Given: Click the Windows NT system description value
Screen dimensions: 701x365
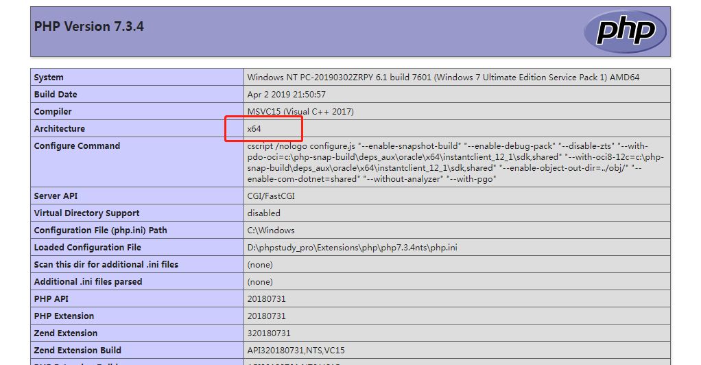Looking at the screenshot, I should pyautogui.click(x=443, y=78).
